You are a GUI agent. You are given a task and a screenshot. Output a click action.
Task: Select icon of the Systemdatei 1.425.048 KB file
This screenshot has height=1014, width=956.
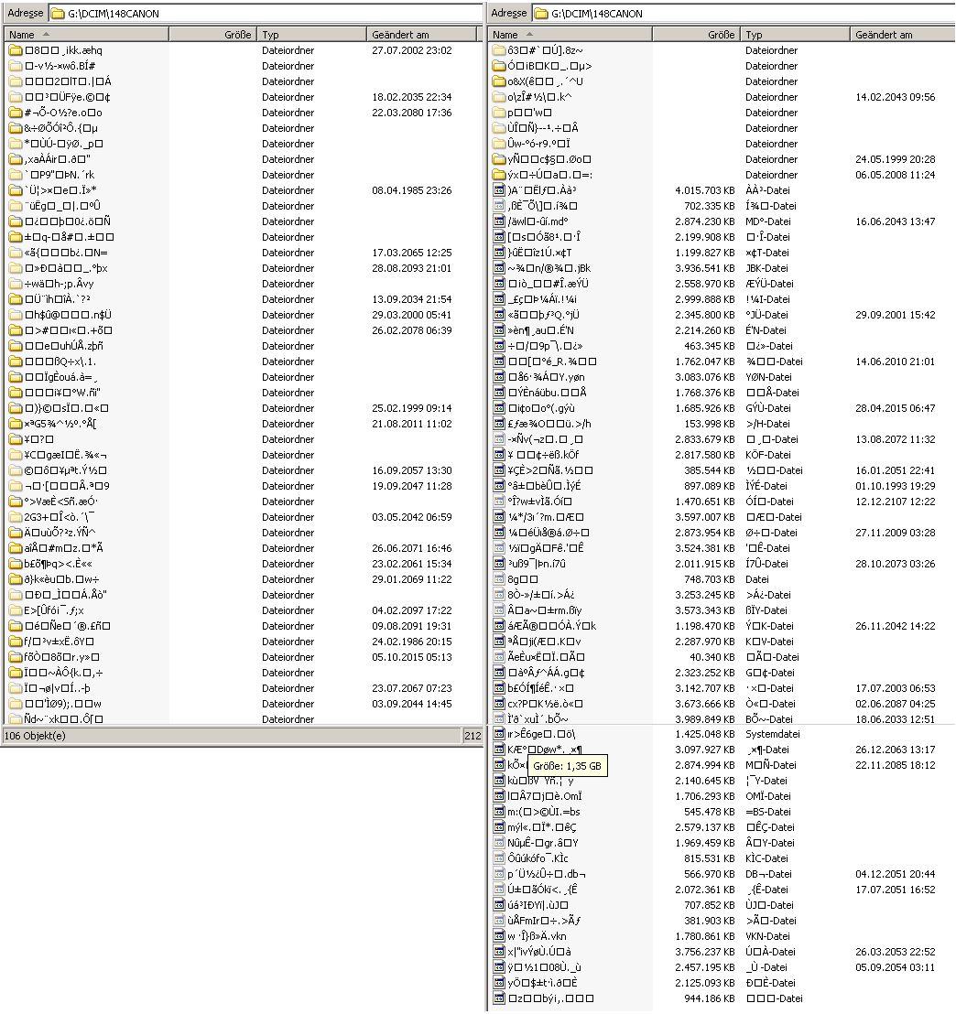coord(498,734)
